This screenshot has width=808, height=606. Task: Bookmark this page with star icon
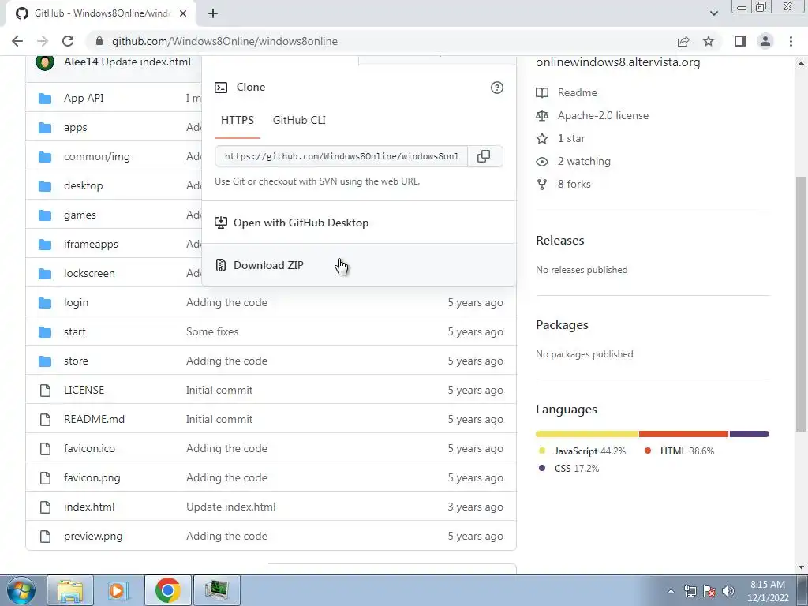tap(709, 41)
